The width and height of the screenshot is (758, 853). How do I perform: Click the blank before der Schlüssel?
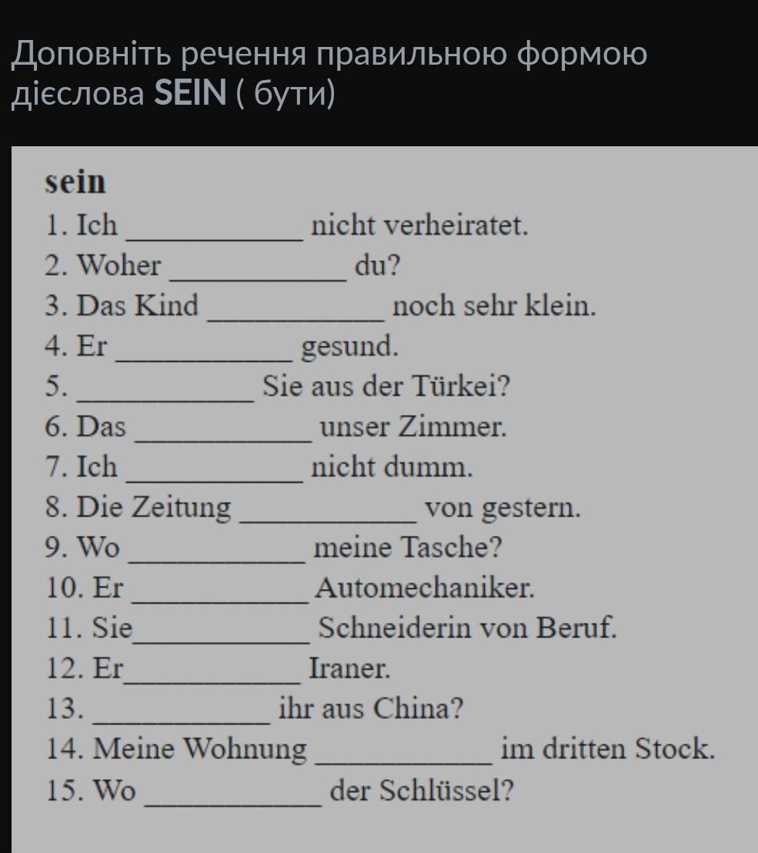coord(233,800)
